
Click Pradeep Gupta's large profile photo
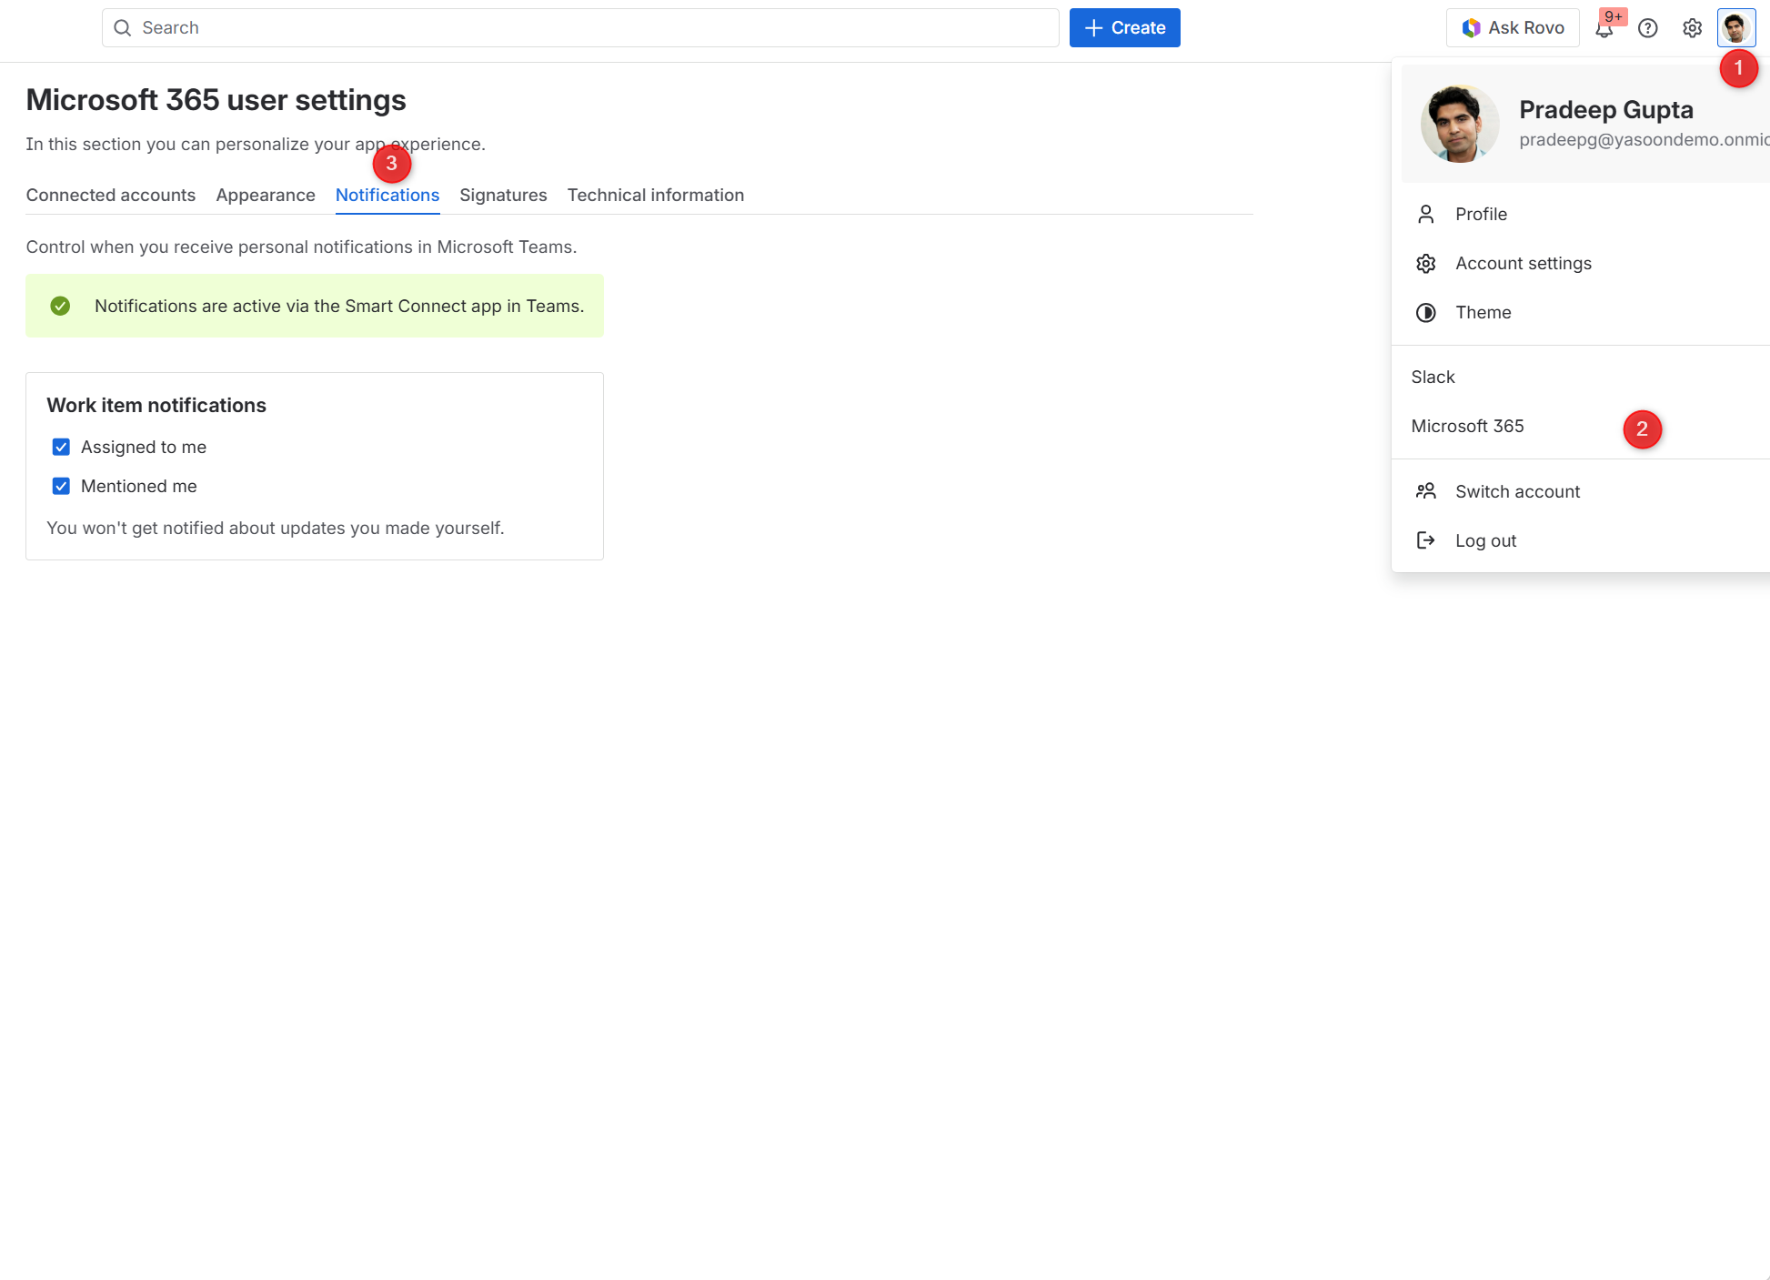[1460, 124]
